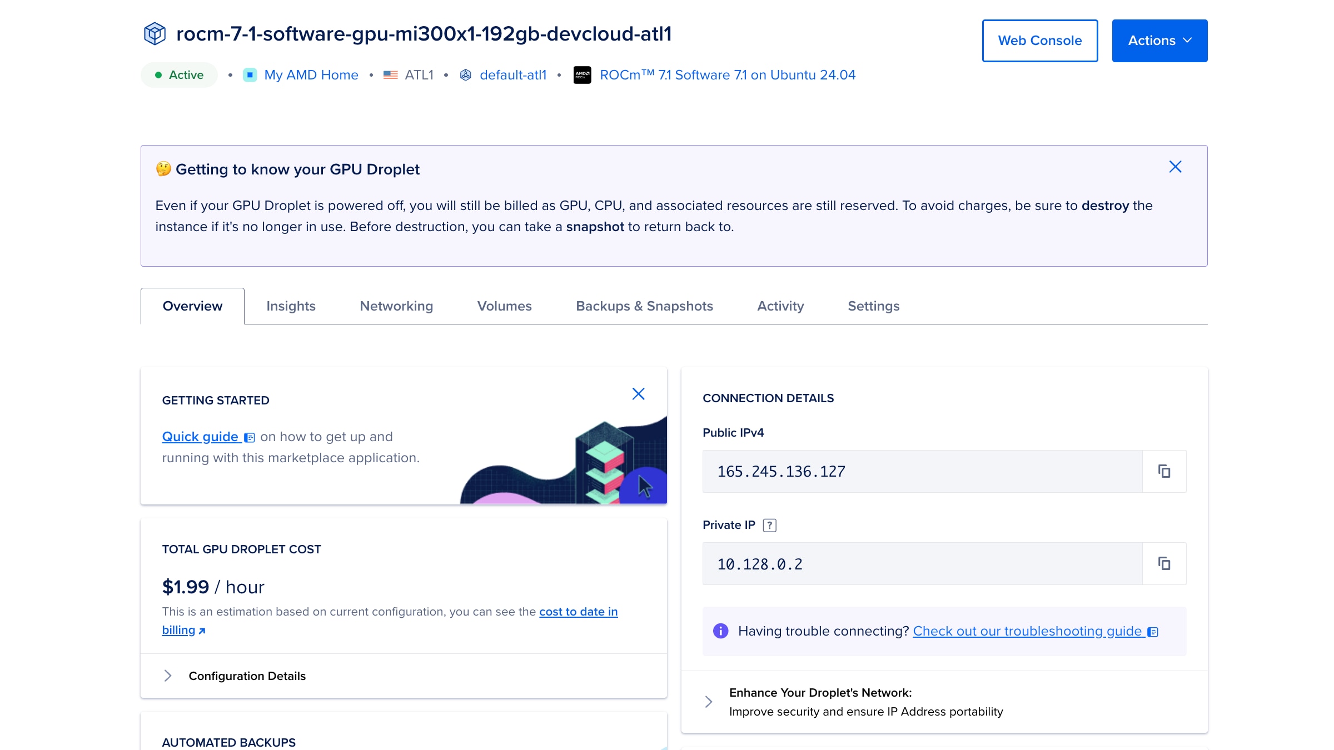This screenshot has height=750, width=1334.
Task: Go to the Networking tab
Action: pos(396,306)
